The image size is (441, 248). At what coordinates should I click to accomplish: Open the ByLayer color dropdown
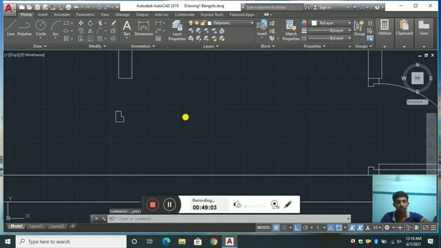[x=349, y=23]
